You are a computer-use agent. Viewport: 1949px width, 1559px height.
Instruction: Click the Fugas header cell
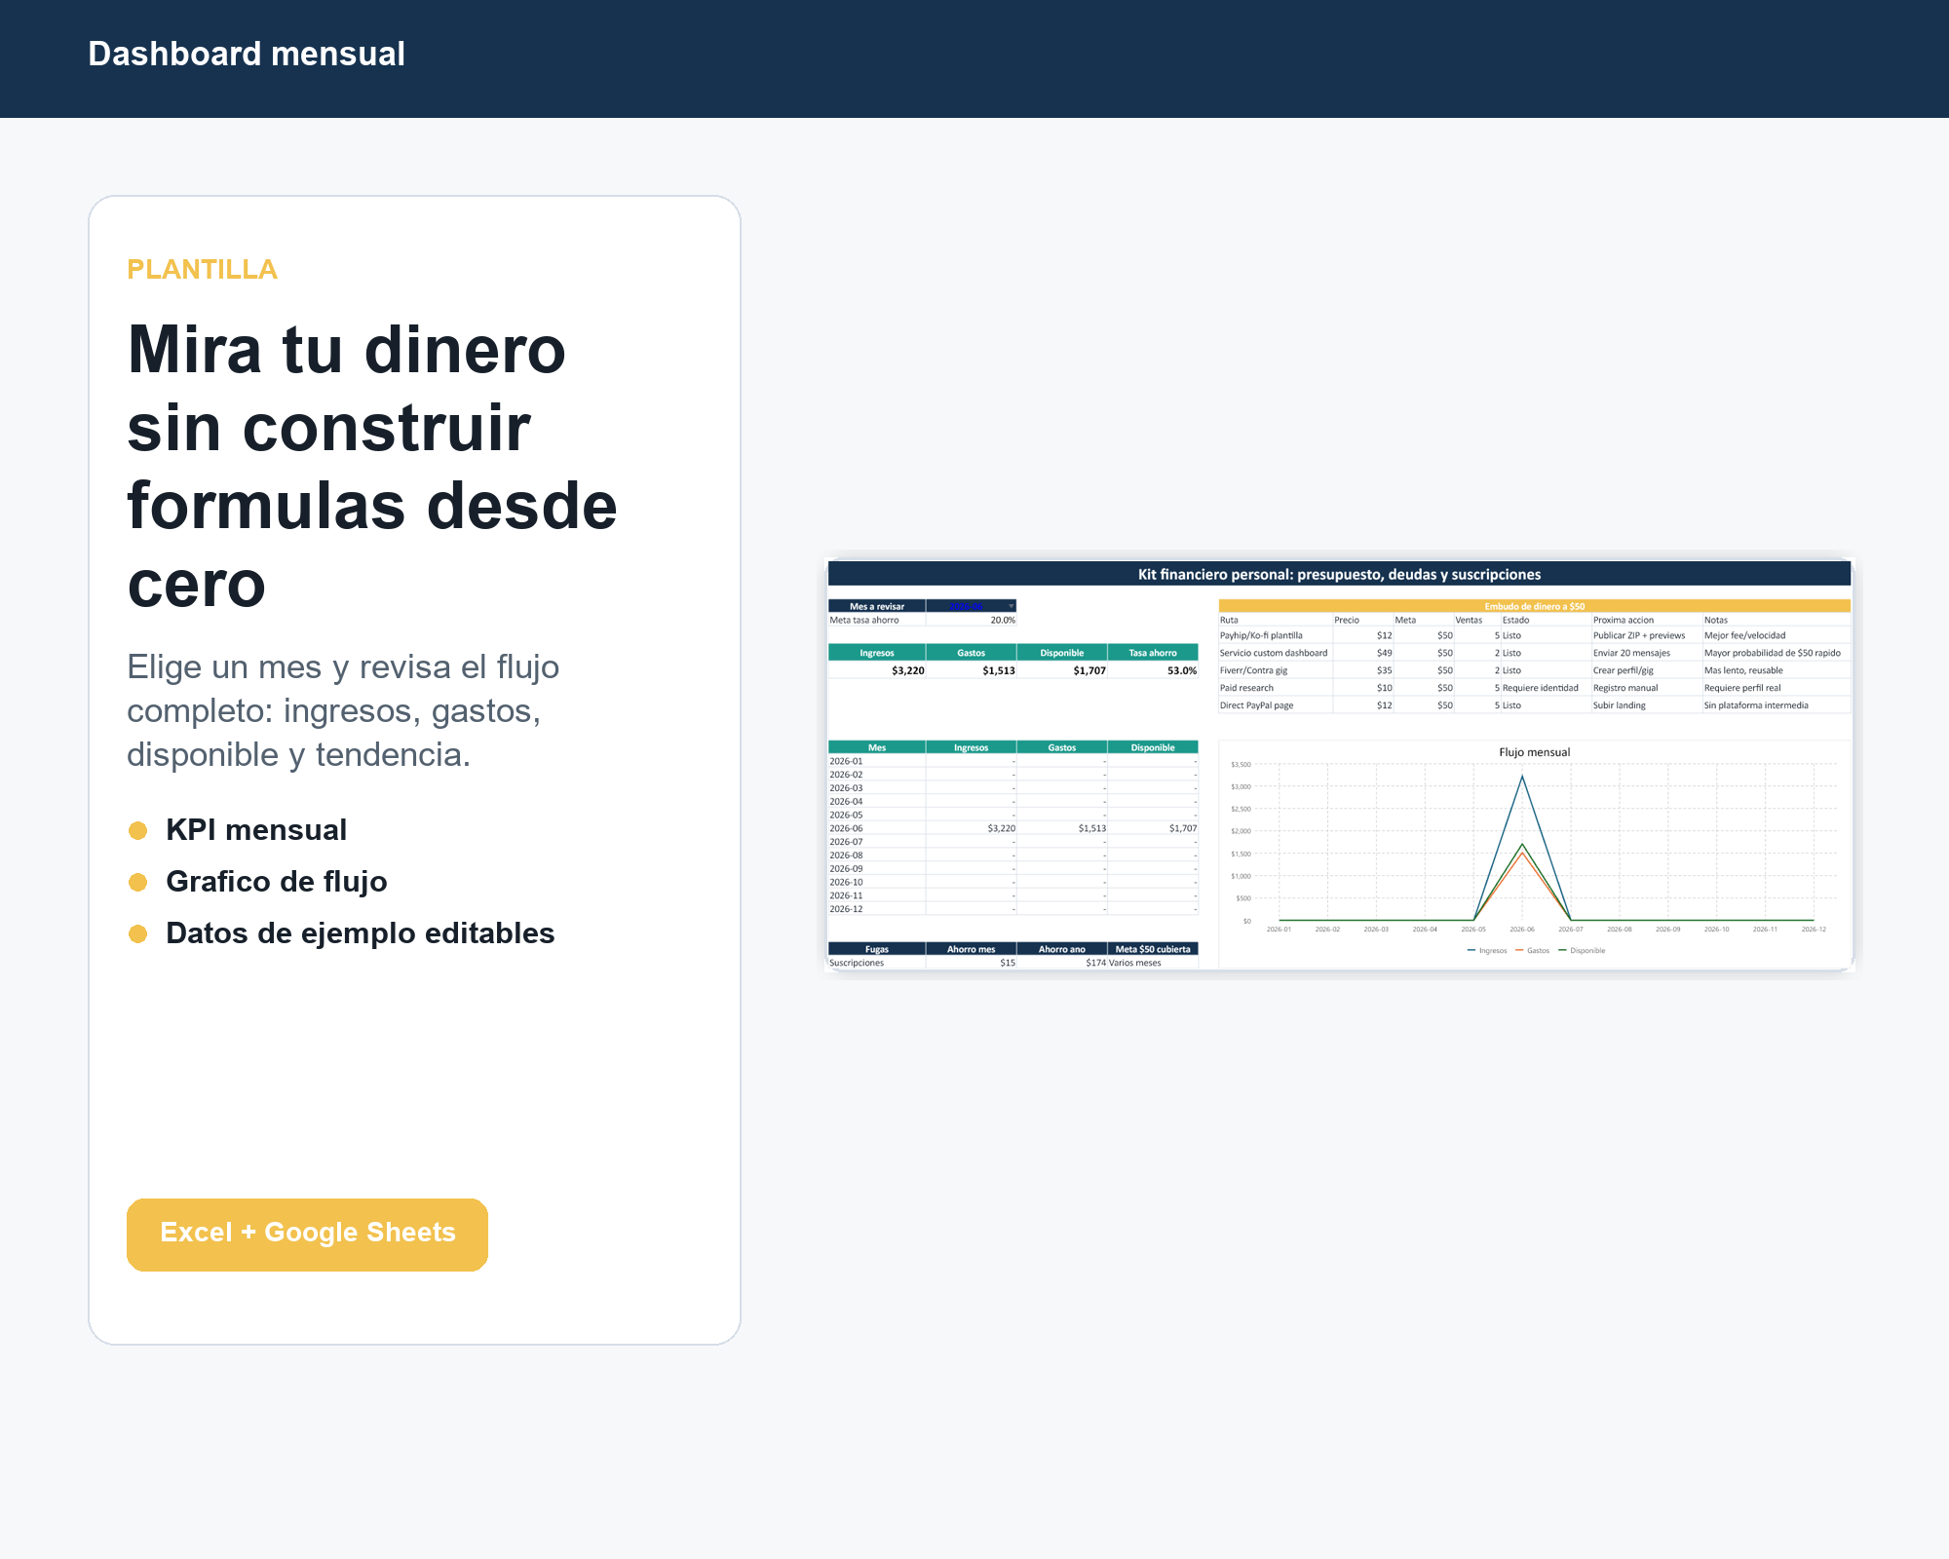pyautogui.click(x=877, y=949)
